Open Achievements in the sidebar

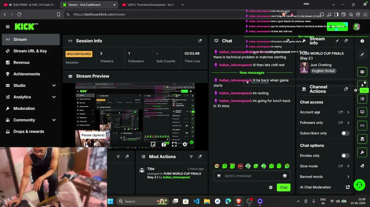click(x=31, y=74)
